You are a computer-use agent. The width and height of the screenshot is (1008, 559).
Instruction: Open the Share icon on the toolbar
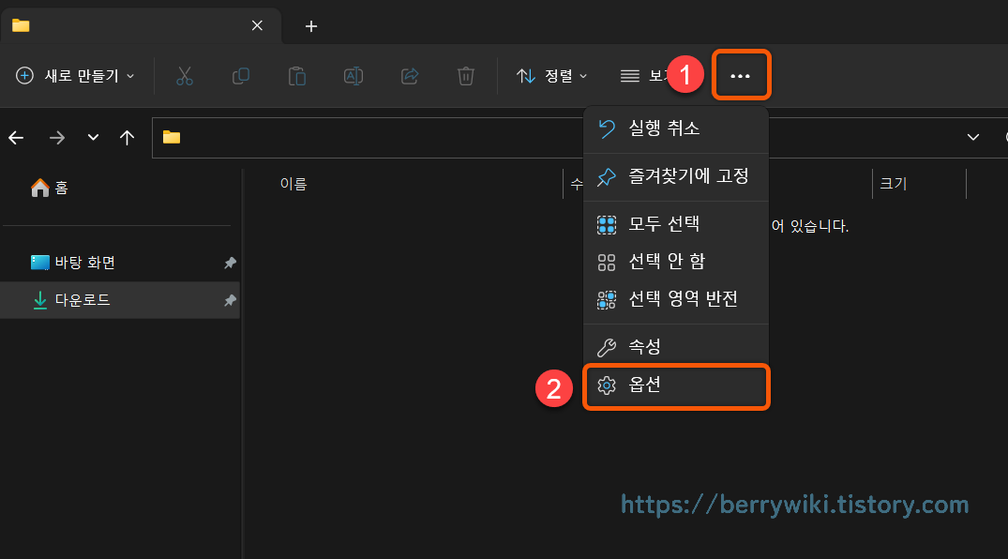pos(410,75)
